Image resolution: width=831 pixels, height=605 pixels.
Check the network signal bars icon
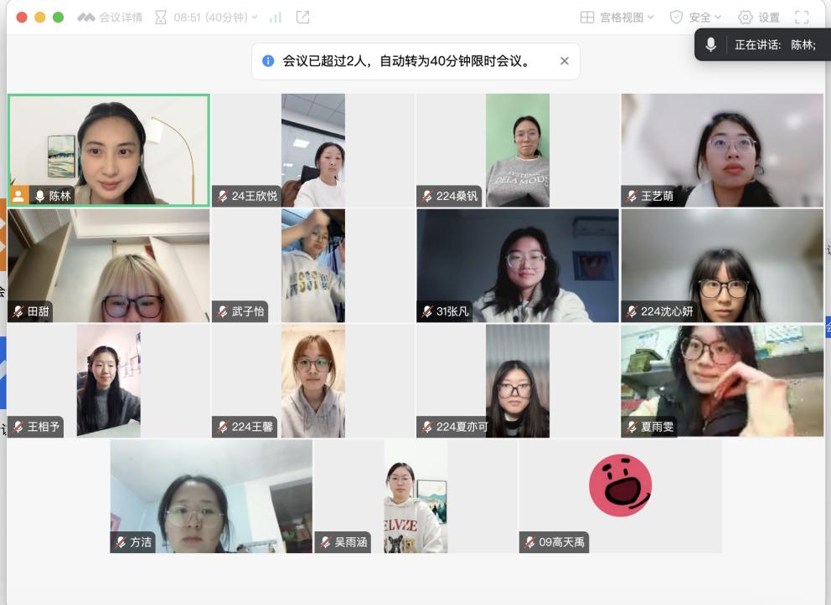(x=276, y=18)
